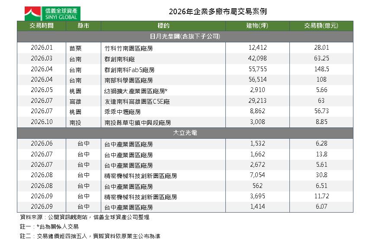Click the 3,695 area value
372x245 pixels.
[x=258, y=196]
